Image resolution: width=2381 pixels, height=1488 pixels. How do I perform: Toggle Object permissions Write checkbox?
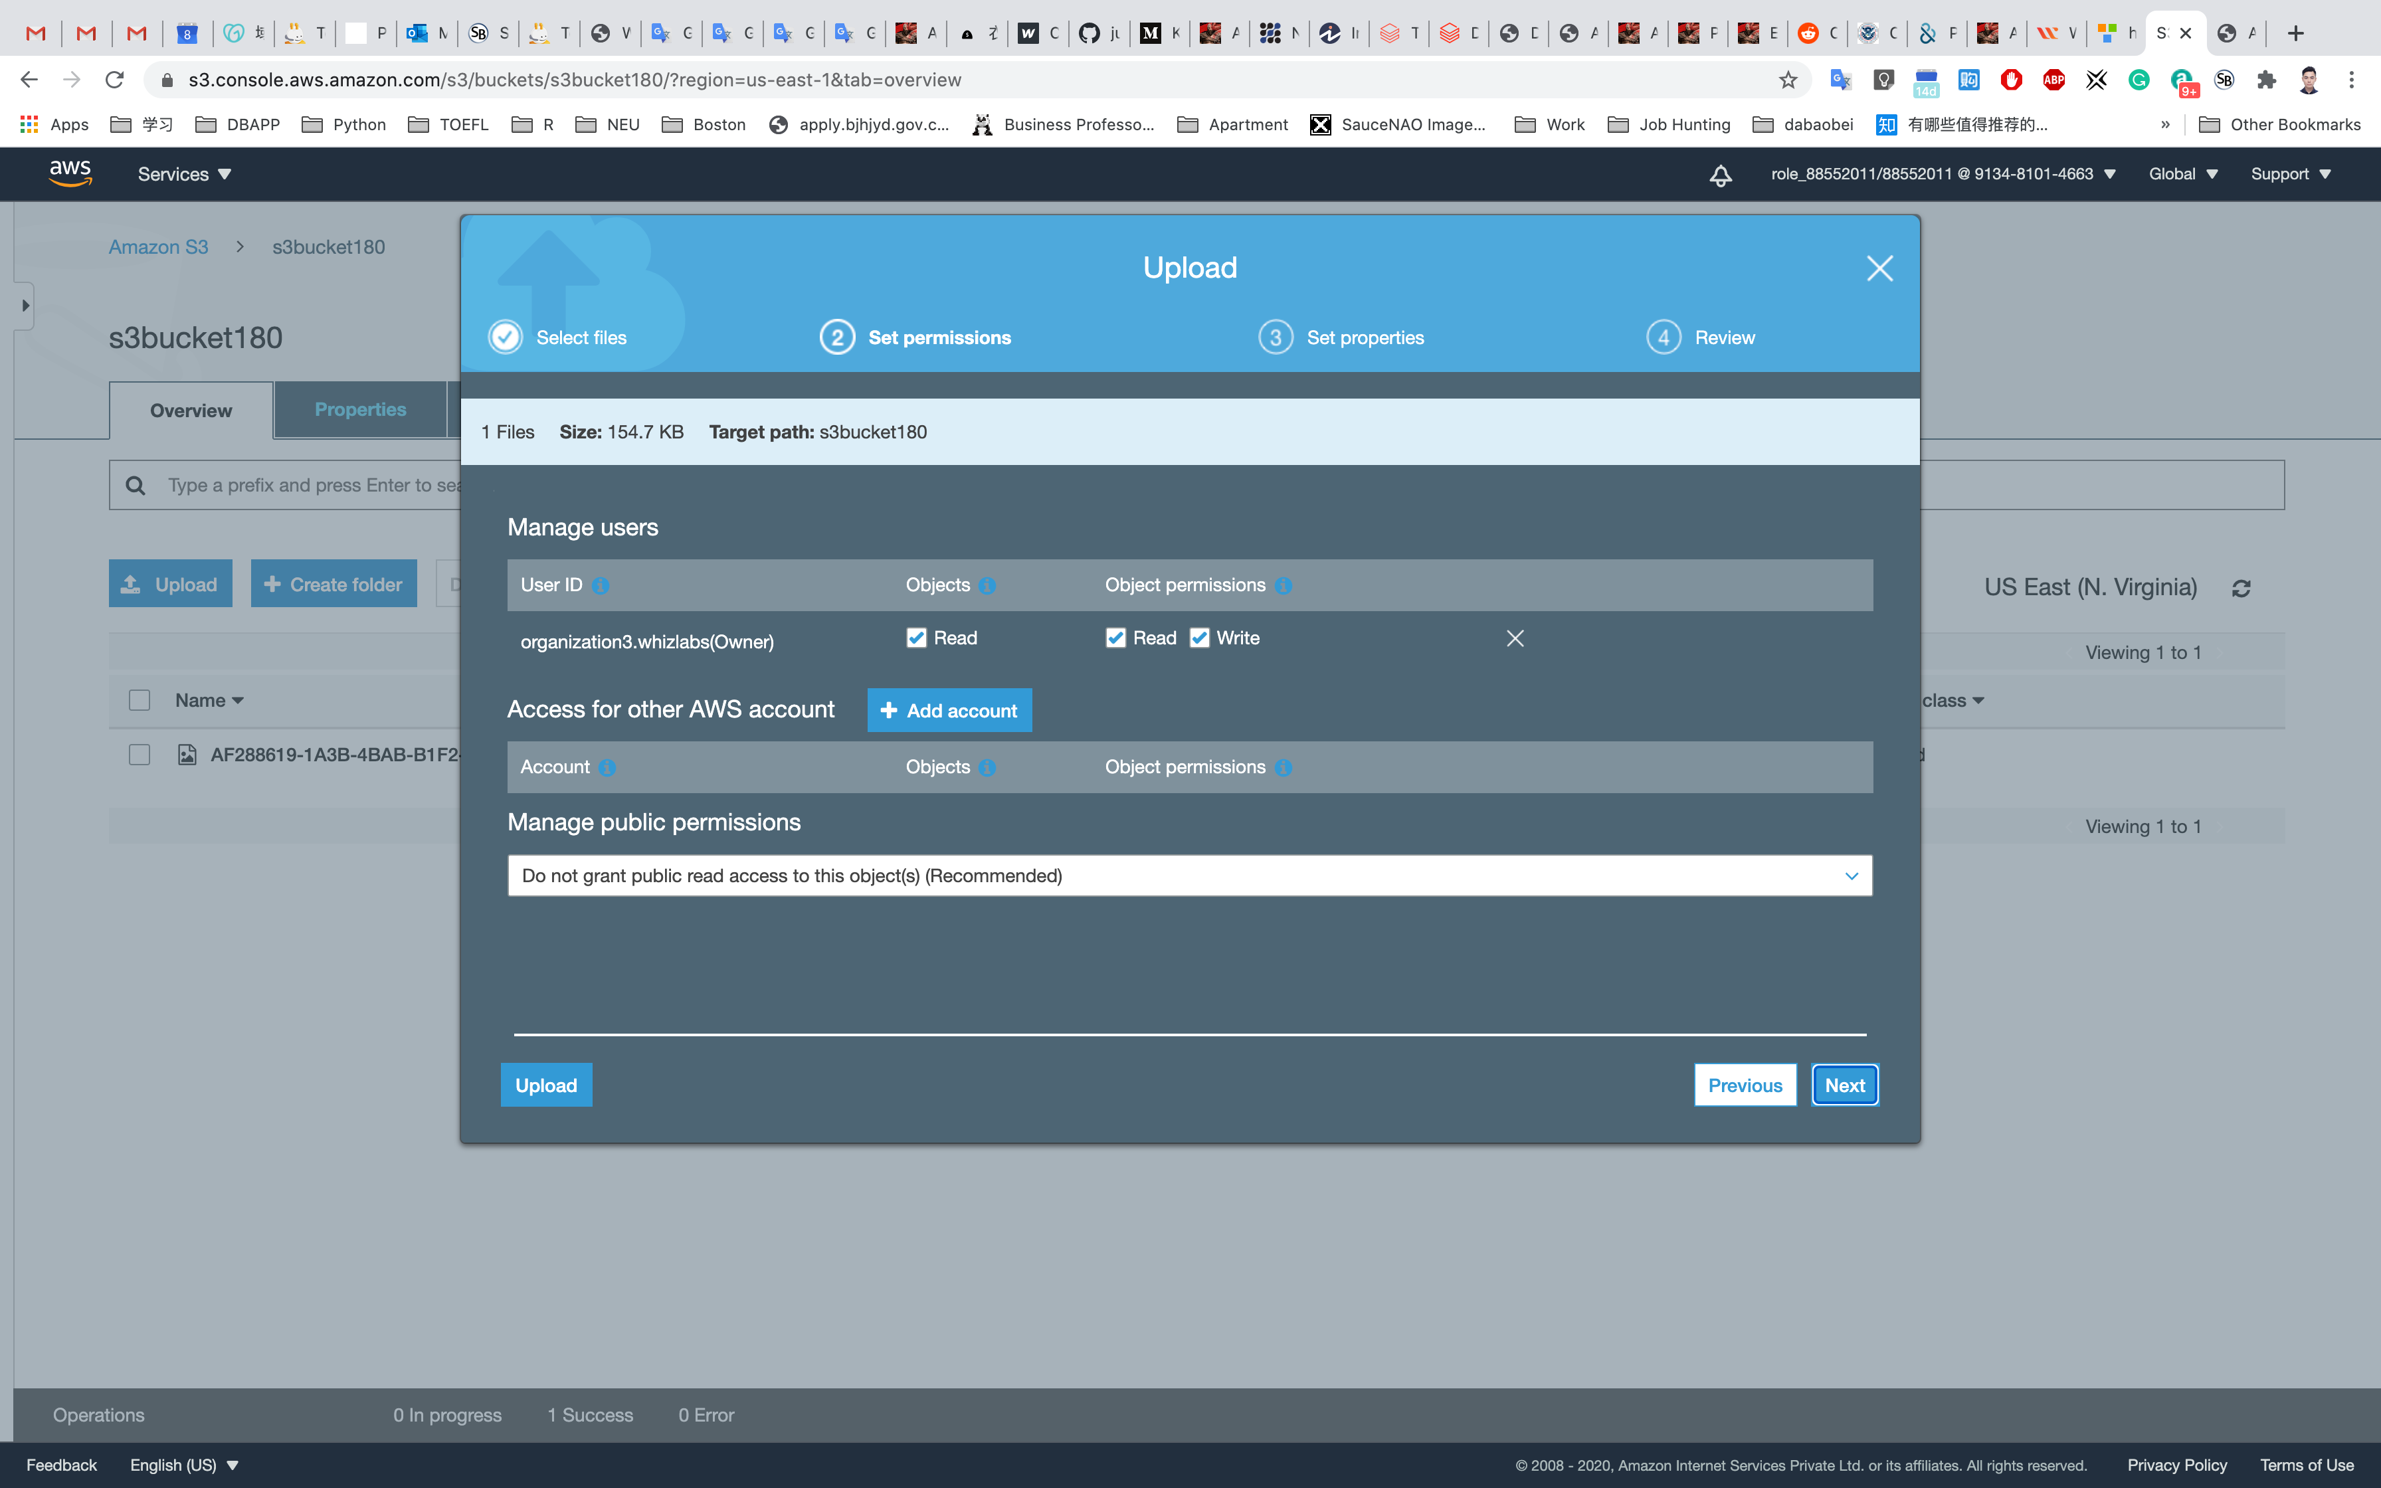click(1199, 638)
